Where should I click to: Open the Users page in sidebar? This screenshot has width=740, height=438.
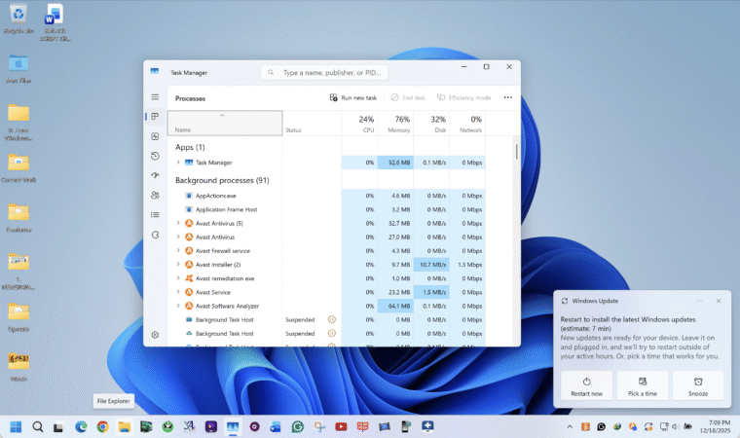[x=155, y=196]
